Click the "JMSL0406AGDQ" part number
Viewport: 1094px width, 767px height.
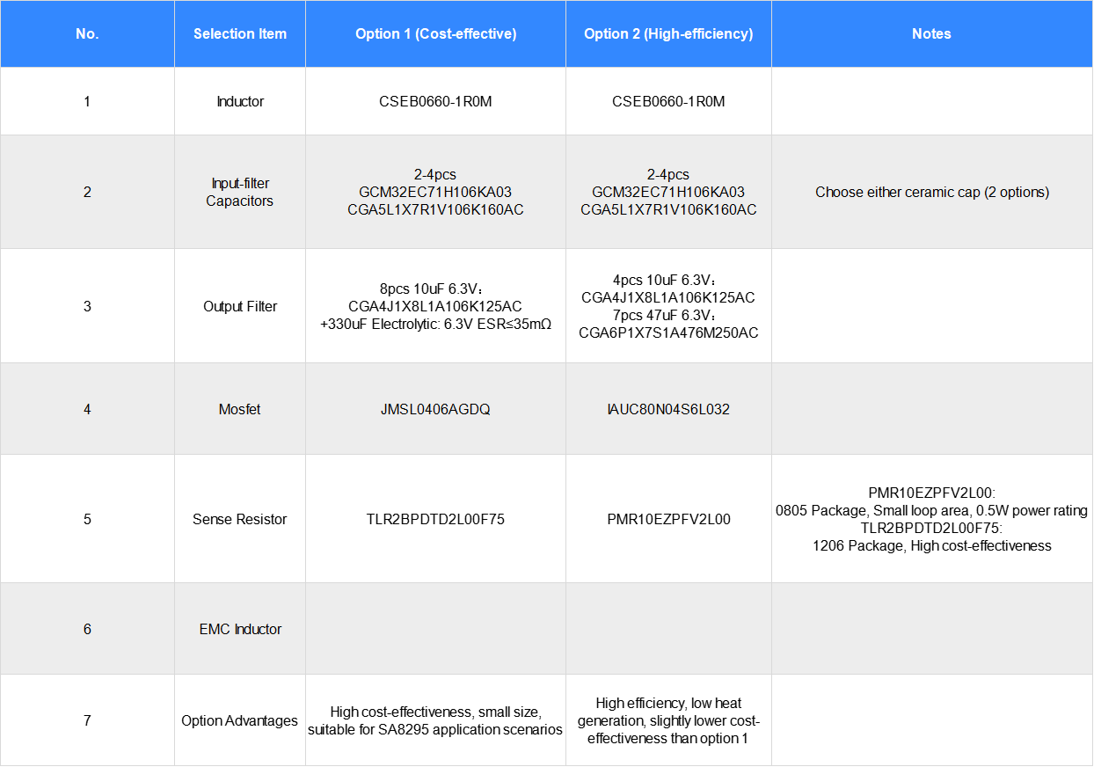[435, 409]
